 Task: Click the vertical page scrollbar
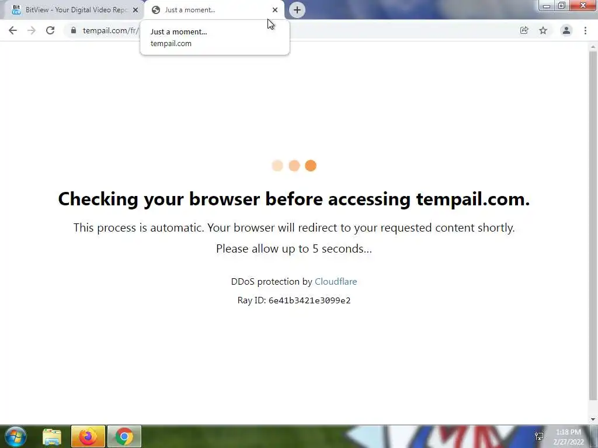click(593, 225)
